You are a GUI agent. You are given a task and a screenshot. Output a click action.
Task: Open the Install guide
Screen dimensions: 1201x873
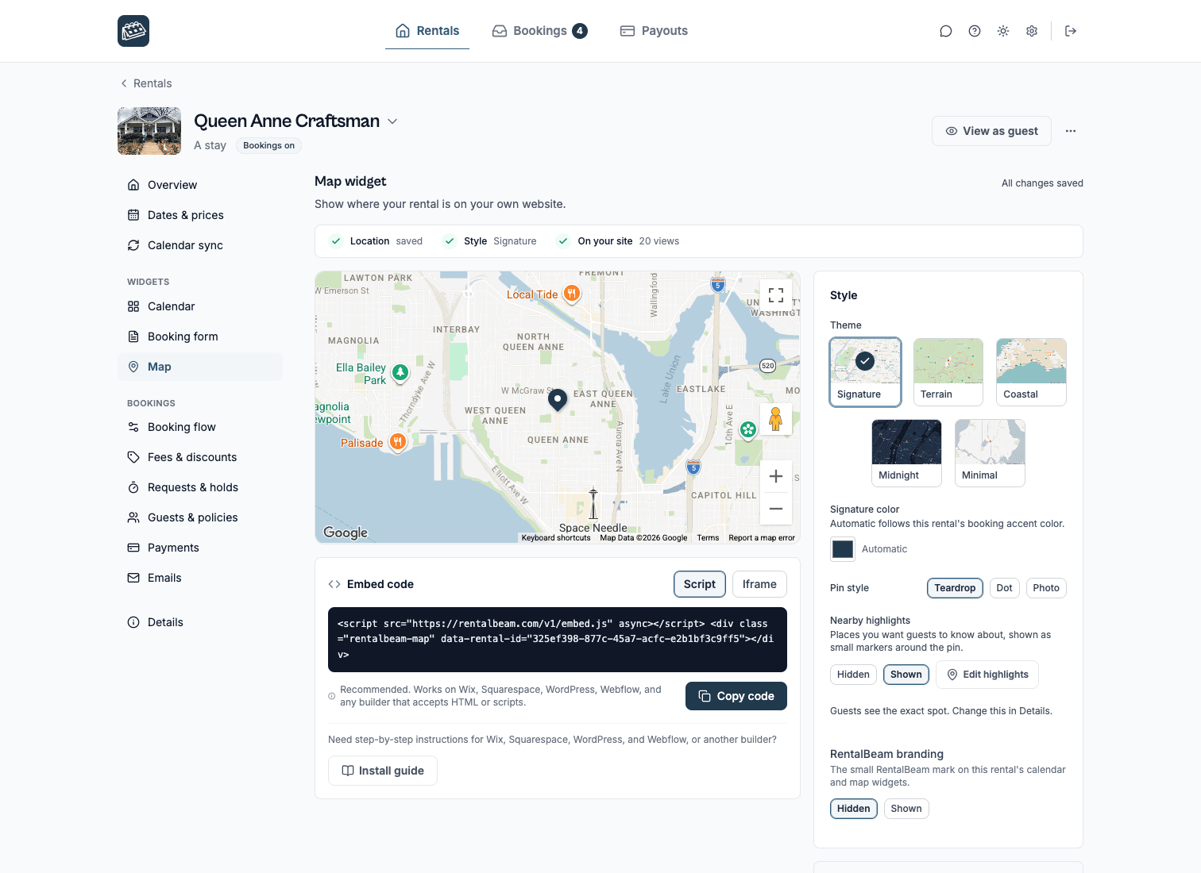pyautogui.click(x=383, y=771)
